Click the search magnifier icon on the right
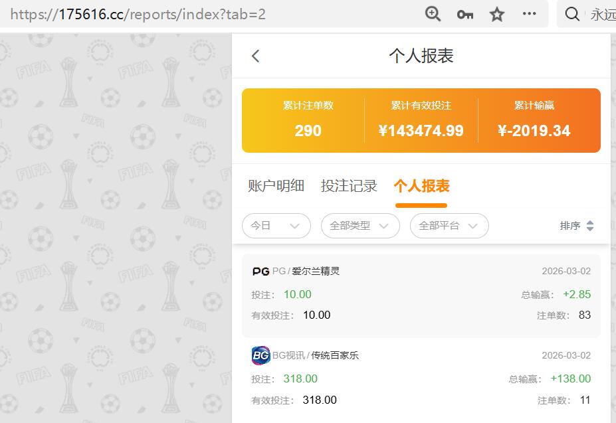This screenshot has width=616, height=423. 571,13
